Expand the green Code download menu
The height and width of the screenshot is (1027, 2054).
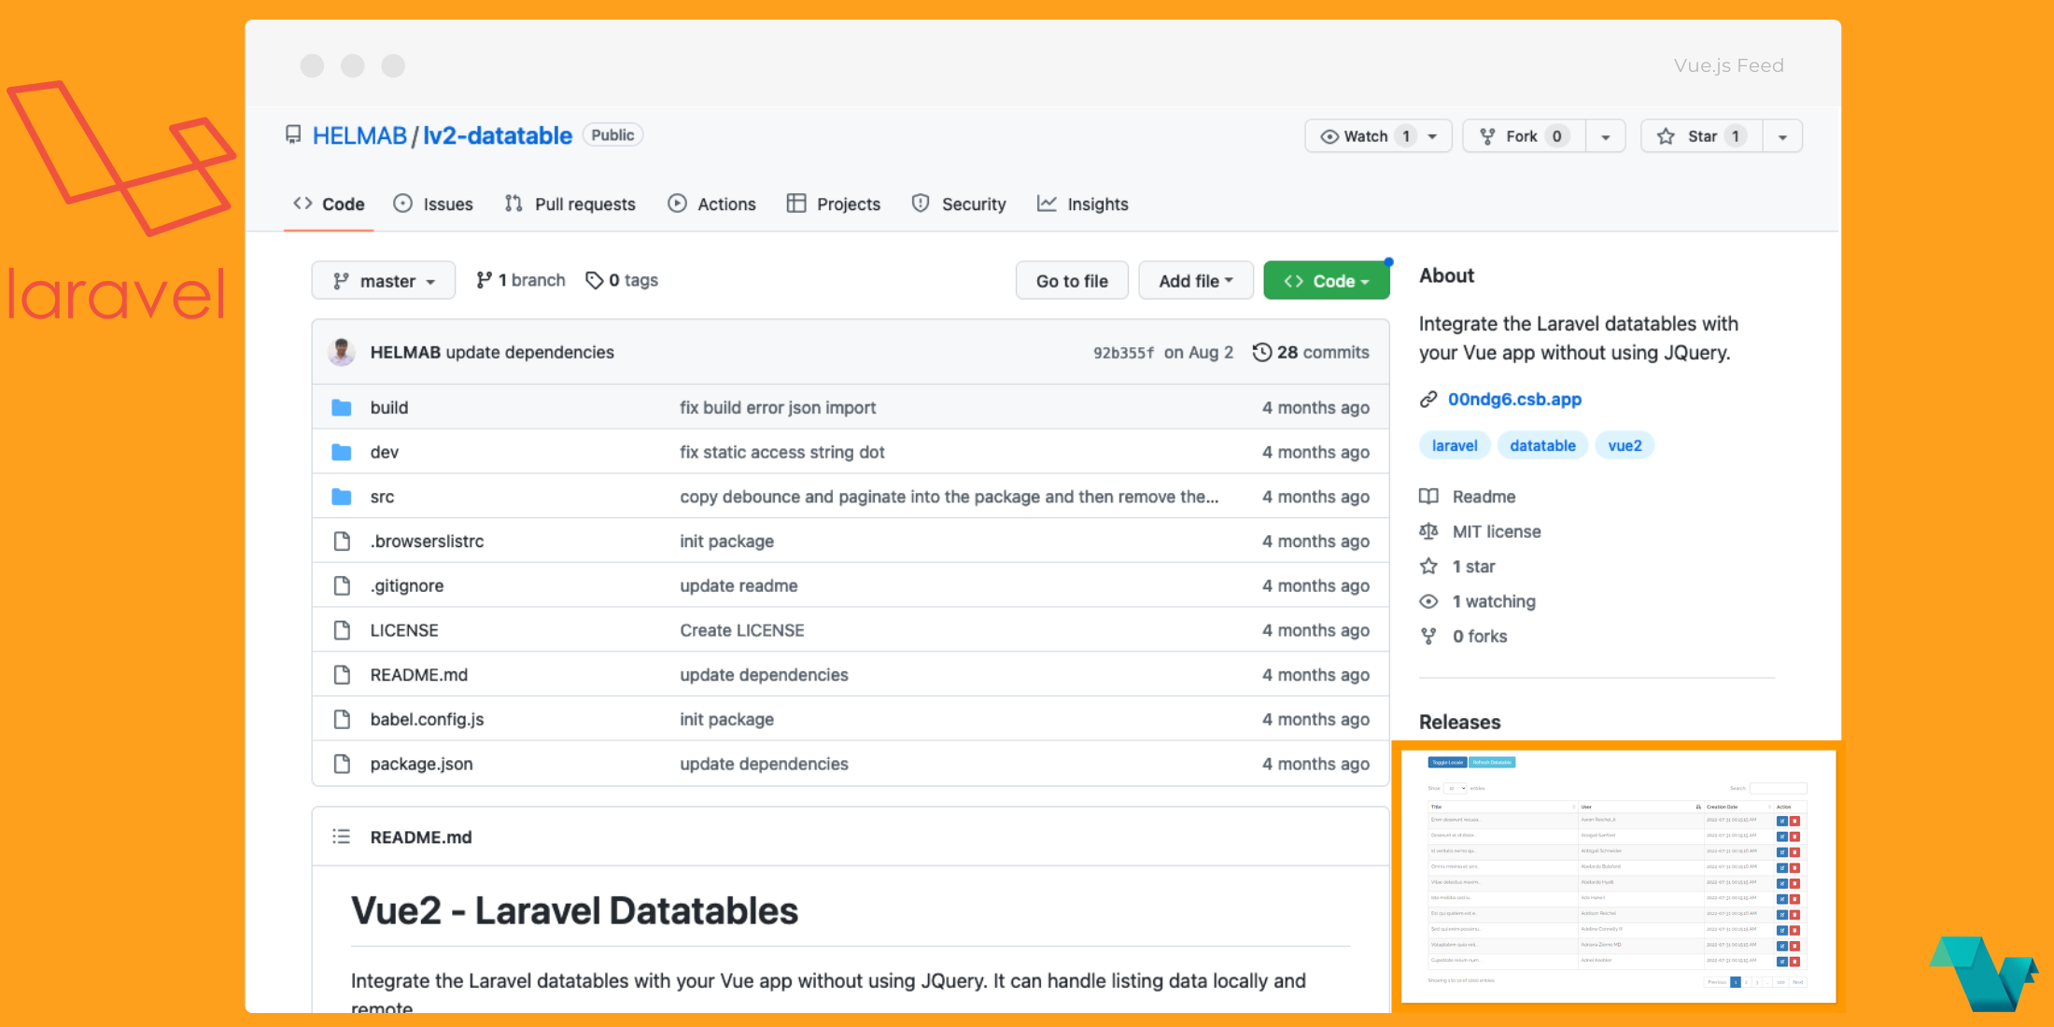coord(1326,280)
